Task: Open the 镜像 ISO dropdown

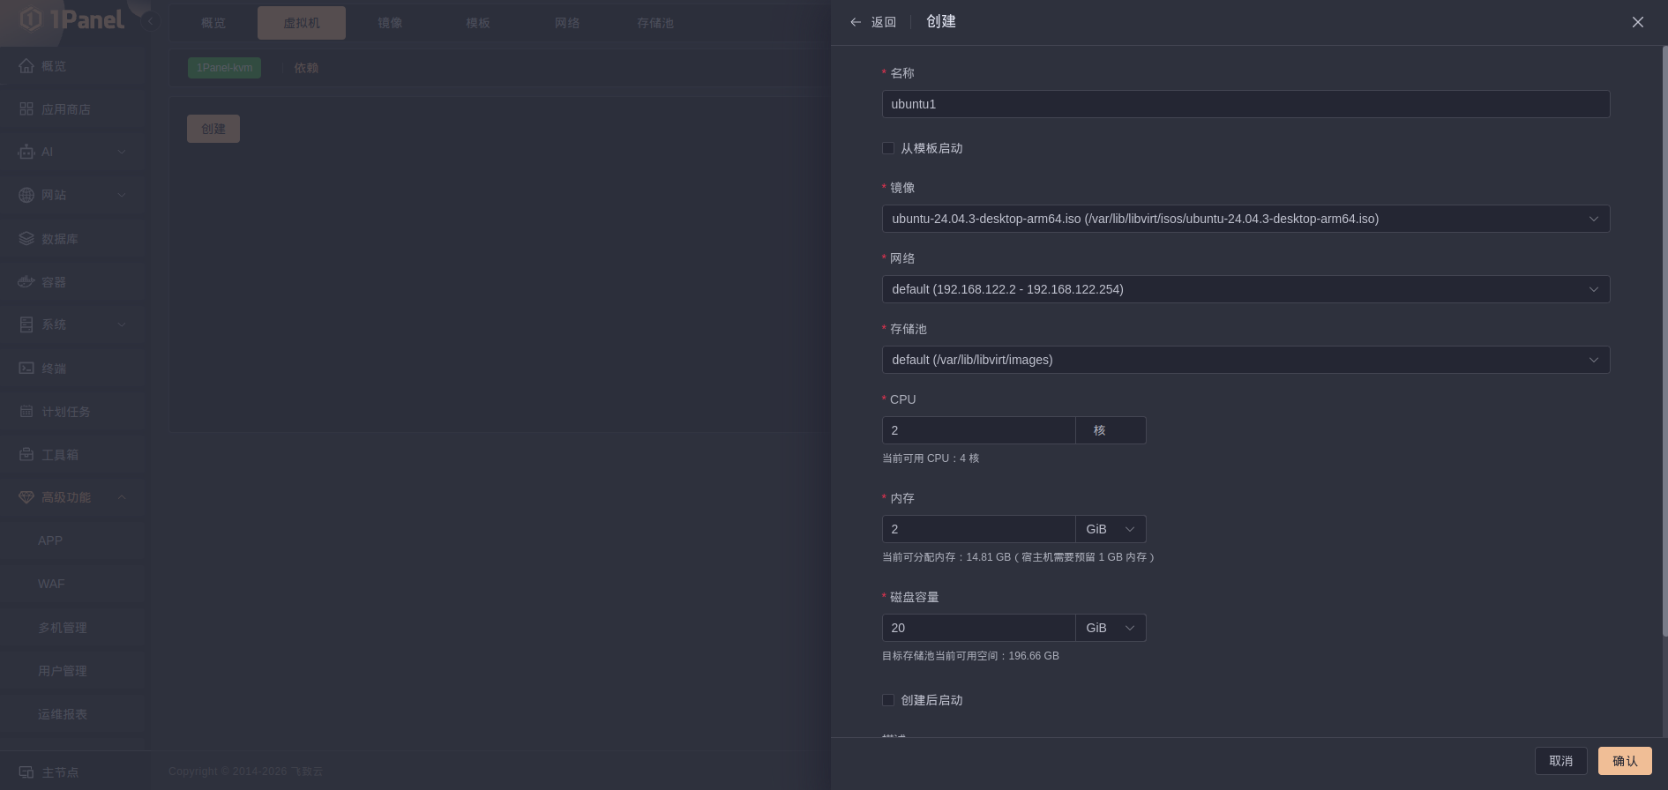Action: pyautogui.click(x=1245, y=219)
